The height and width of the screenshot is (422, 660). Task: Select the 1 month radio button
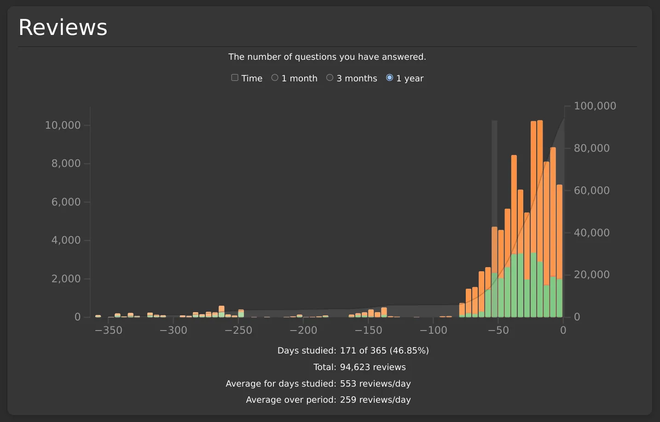[275, 78]
